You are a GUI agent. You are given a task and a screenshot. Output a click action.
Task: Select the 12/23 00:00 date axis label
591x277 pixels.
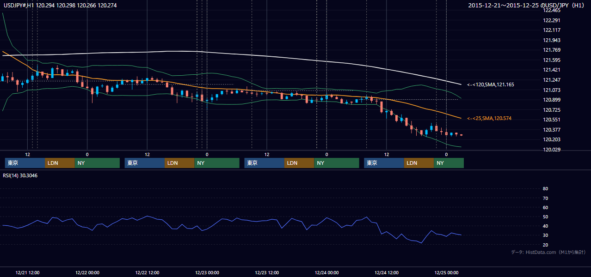(x=207, y=272)
